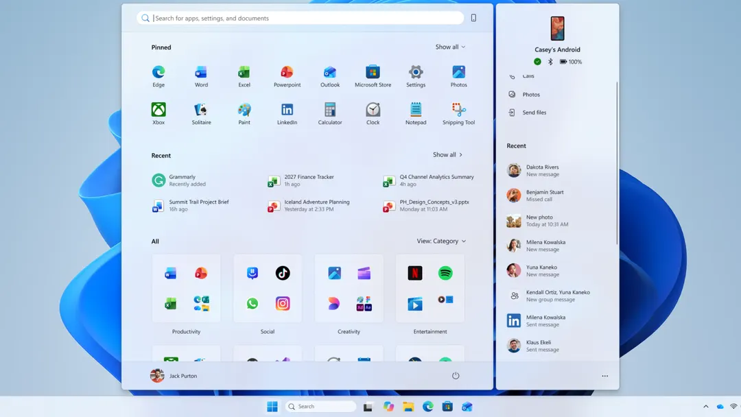Launch pinned Powerpoint app

(x=287, y=76)
